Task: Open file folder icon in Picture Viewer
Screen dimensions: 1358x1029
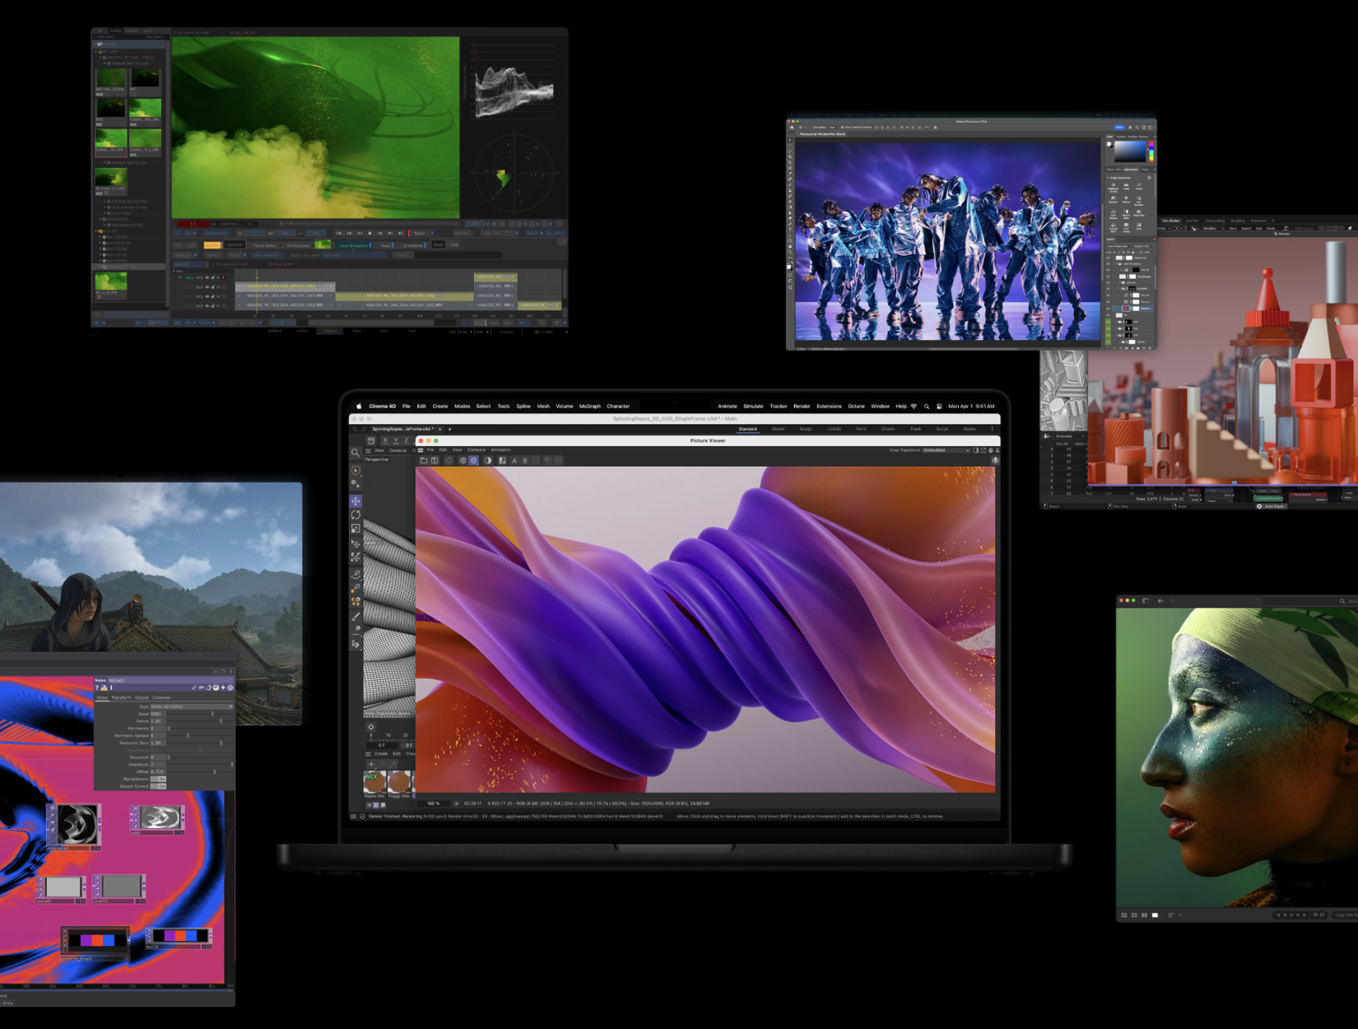Action: pyautogui.click(x=424, y=461)
